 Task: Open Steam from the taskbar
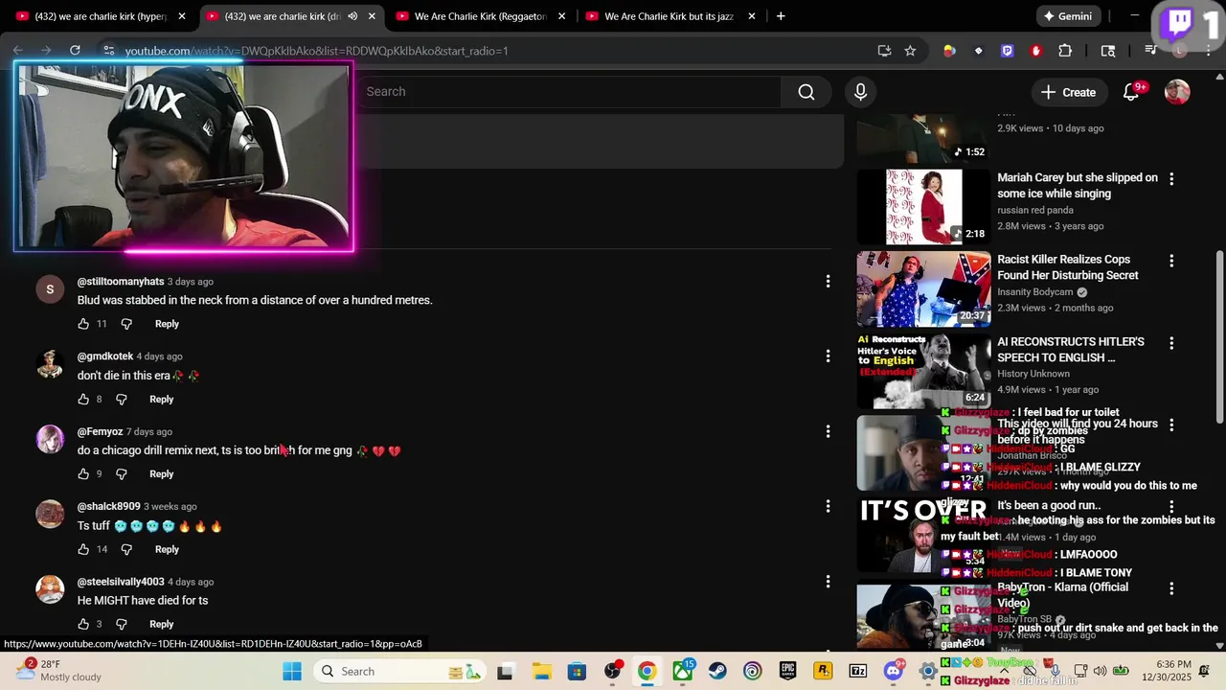717,671
